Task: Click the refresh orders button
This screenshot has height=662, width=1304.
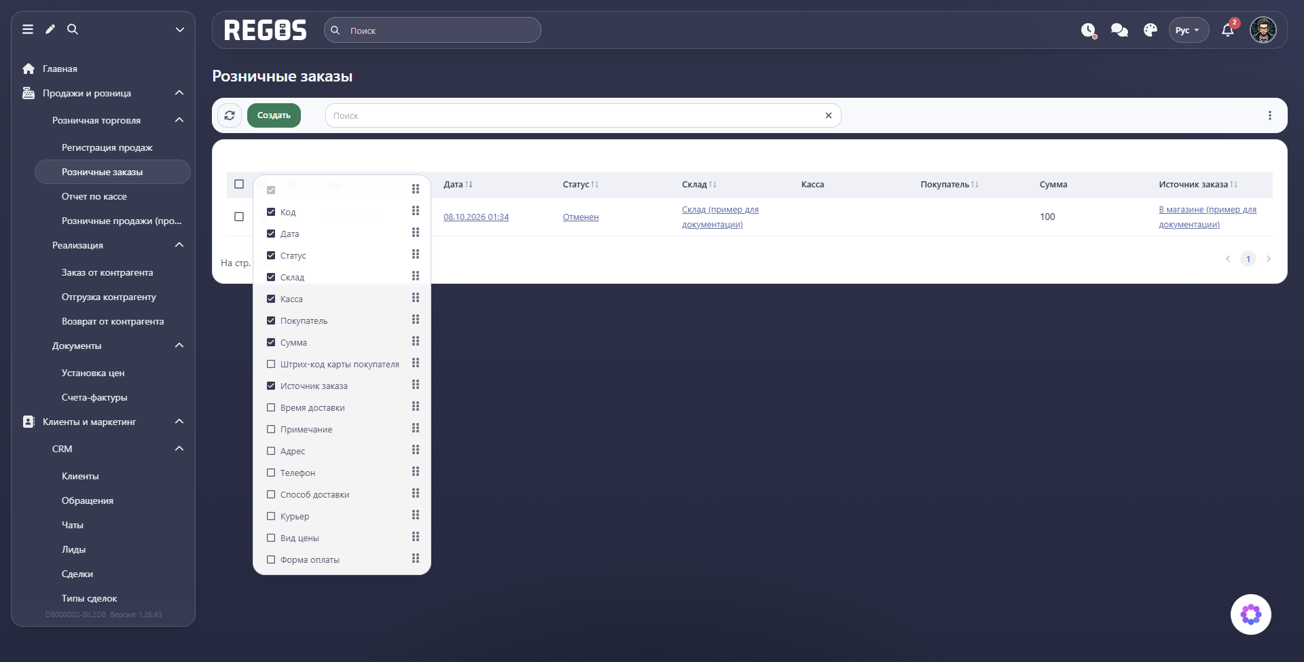Action: 230,115
